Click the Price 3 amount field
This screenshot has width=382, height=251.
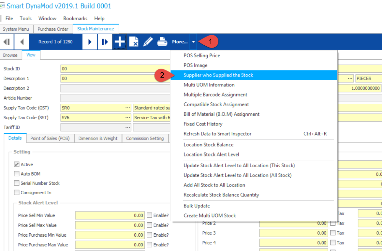pos(293,233)
